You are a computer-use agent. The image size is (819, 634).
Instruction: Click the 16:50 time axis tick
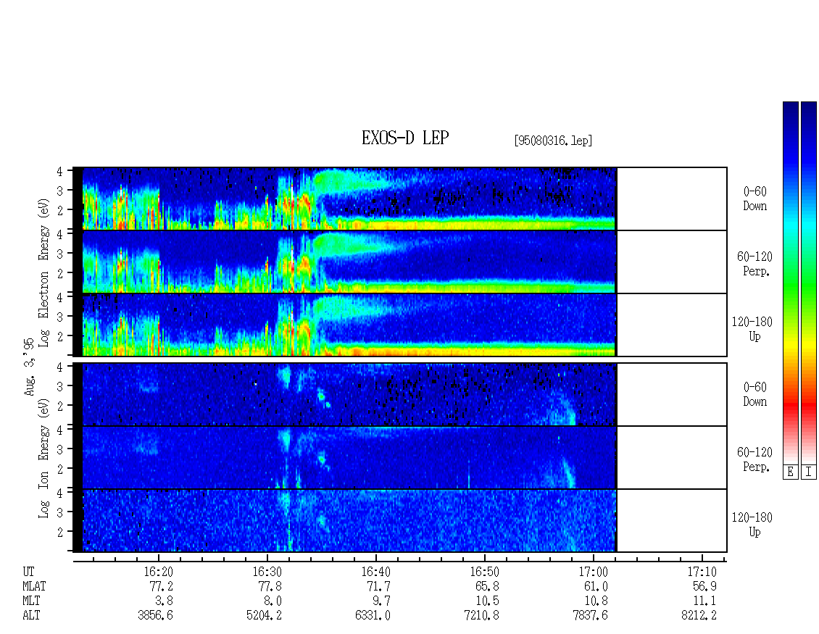click(485, 572)
